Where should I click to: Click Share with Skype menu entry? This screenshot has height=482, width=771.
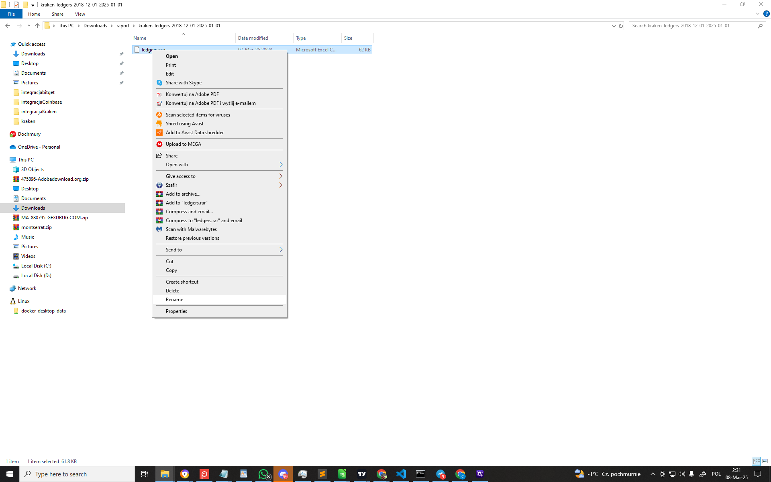point(184,83)
